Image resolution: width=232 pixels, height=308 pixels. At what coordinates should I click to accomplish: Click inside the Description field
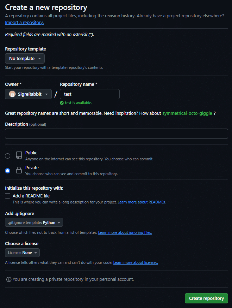pyautogui.click(x=116, y=134)
